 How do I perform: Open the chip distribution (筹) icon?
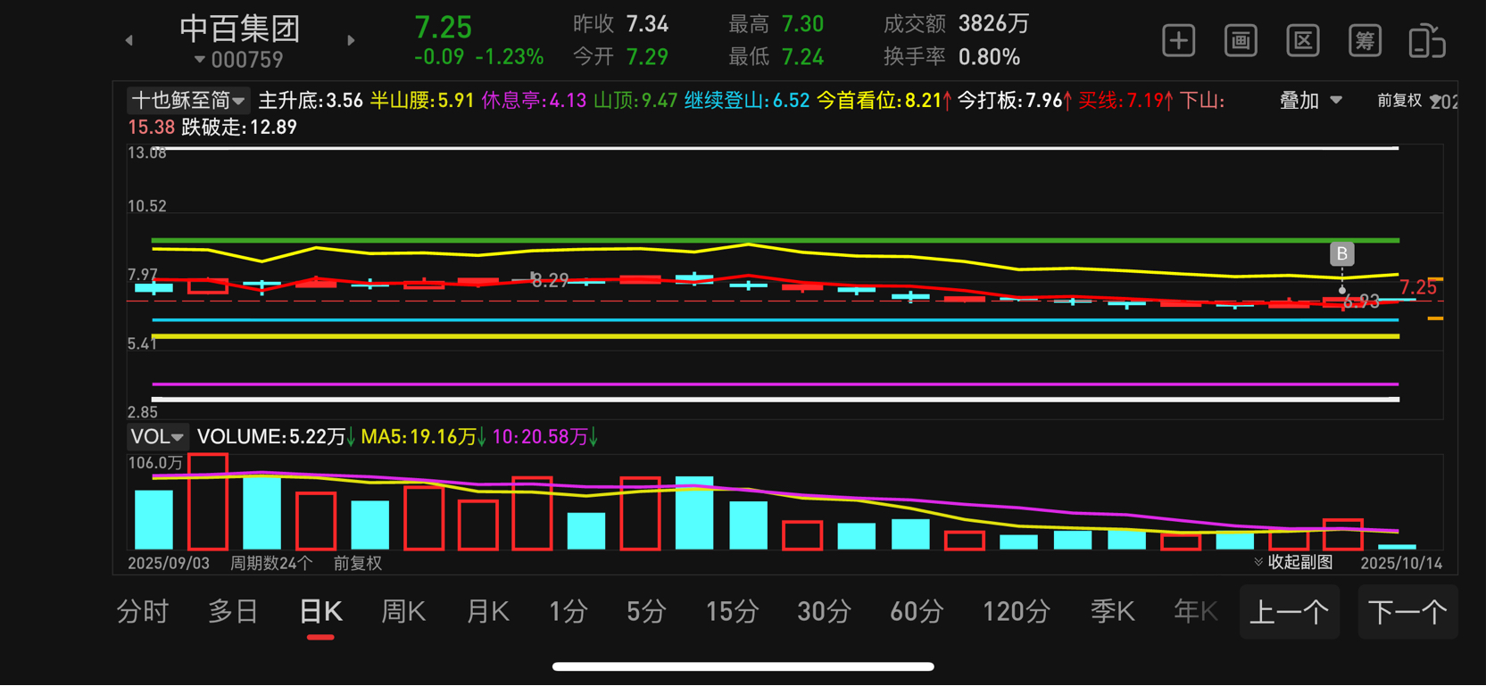[1365, 41]
